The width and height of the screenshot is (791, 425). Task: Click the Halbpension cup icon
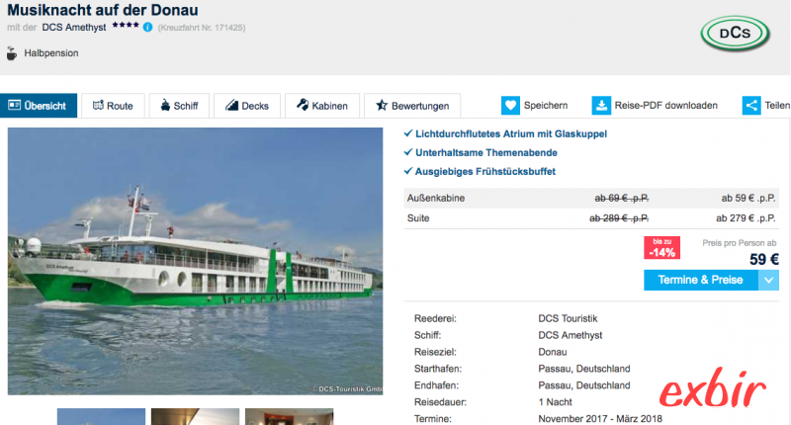tap(12, 53)
